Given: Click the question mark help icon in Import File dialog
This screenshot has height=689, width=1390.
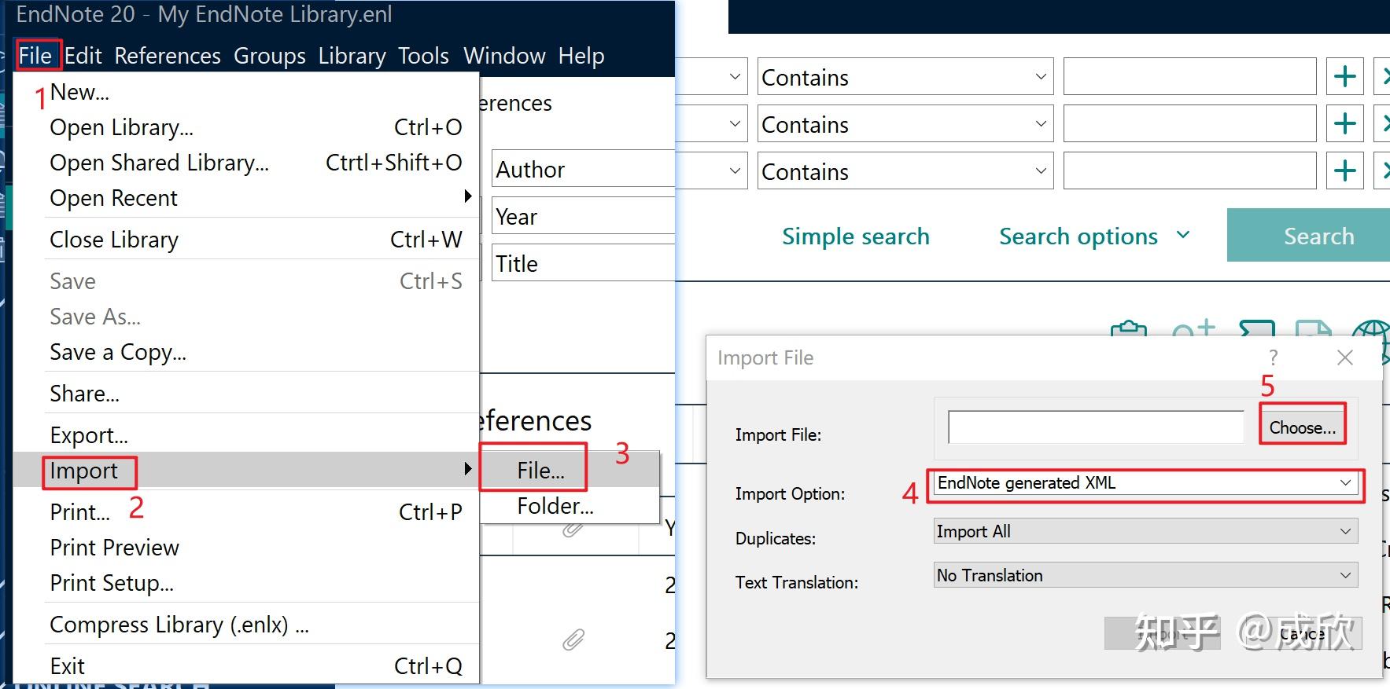Looking at the screenshot, I should [1273, 357].
